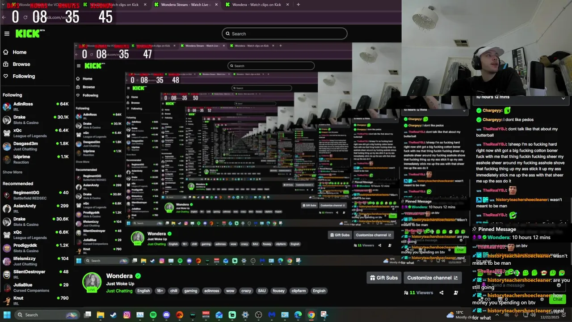Switch to last Wondera - Watch clips tab
The width and height of the screenshot is (572, 322).
257,4
